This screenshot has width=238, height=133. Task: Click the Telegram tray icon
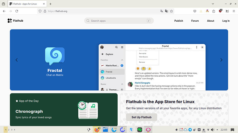pos(190,130)
